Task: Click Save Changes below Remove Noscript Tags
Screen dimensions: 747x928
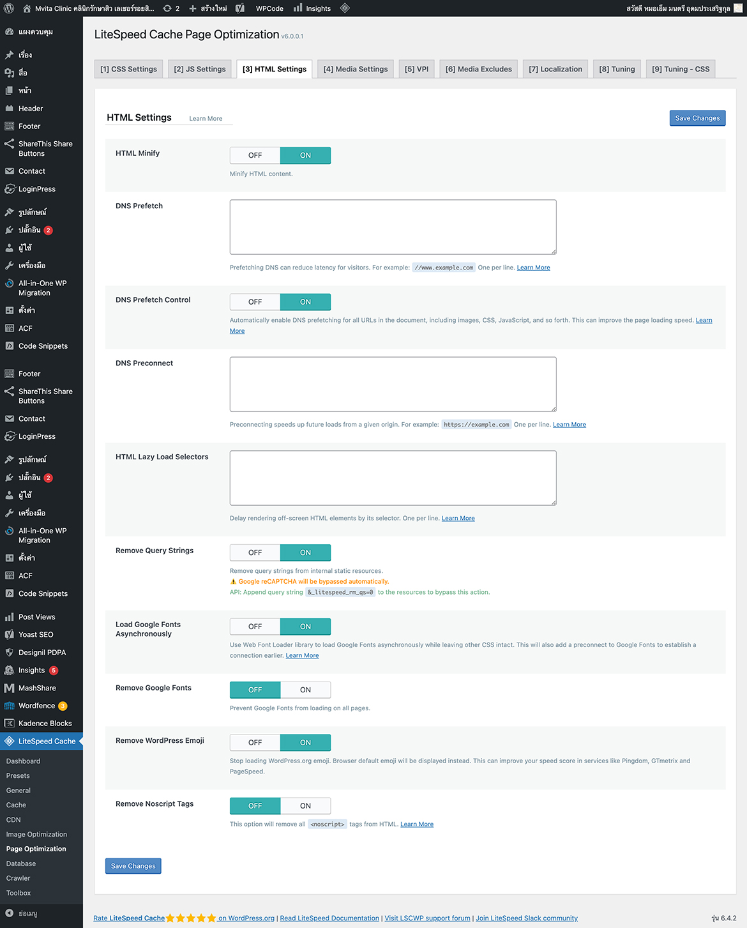Action: (133, 866)
